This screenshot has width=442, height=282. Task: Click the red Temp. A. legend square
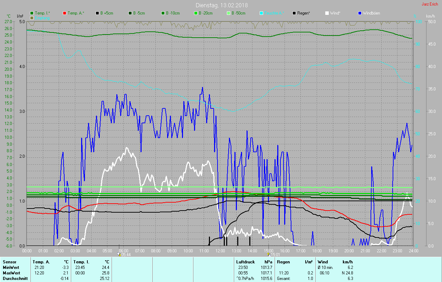[x=65, y=13]
